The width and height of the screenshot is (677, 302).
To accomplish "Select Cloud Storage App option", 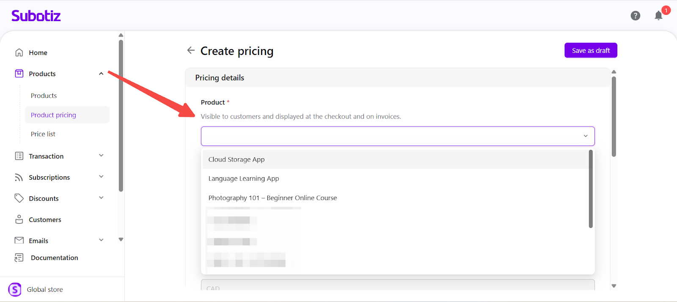I will pyautogui.click(x=237, y=159).
